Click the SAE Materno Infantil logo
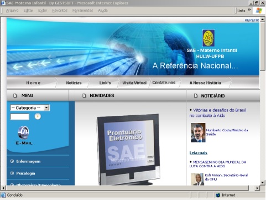 208,38
